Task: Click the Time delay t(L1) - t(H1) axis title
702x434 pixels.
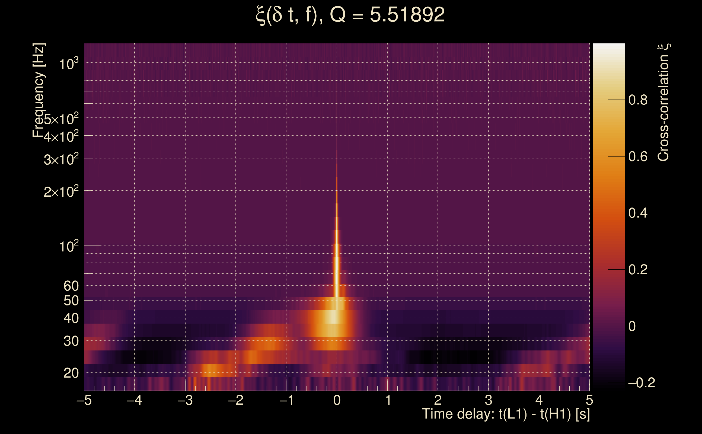Action: tap(506, 414)
